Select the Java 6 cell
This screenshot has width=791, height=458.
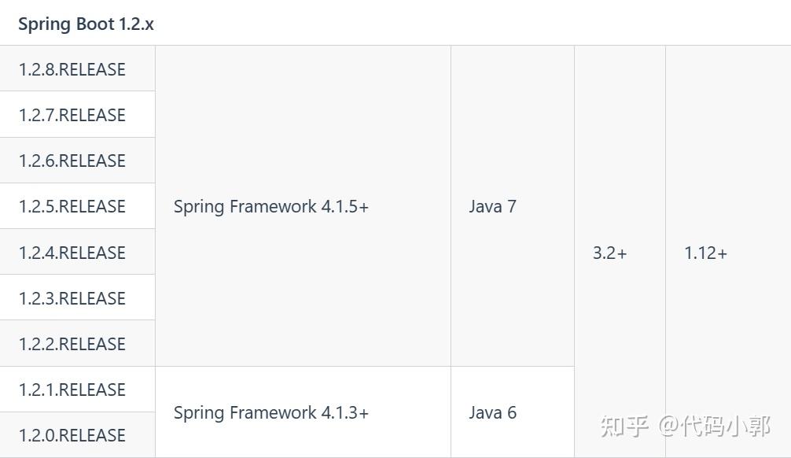coord(513,412)
